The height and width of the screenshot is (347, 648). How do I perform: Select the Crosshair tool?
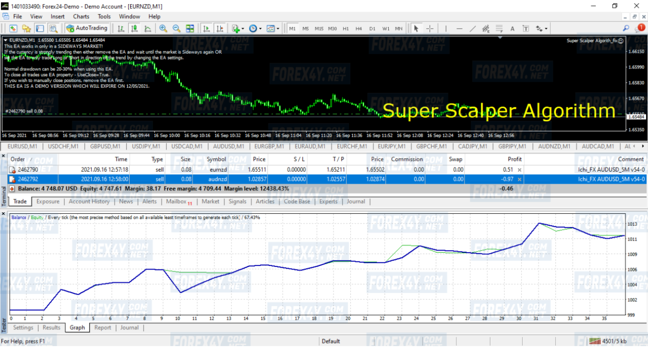430,29
